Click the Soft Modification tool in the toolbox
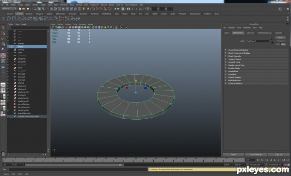 3,67
